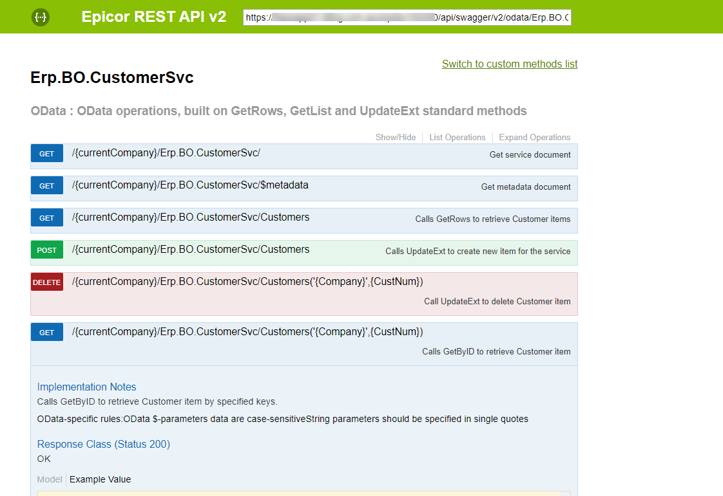Select Expand Operations

coord(534,137)
